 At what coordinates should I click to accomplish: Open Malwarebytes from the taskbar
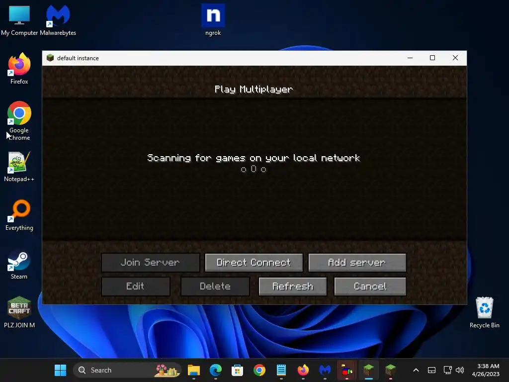[325, 370]
